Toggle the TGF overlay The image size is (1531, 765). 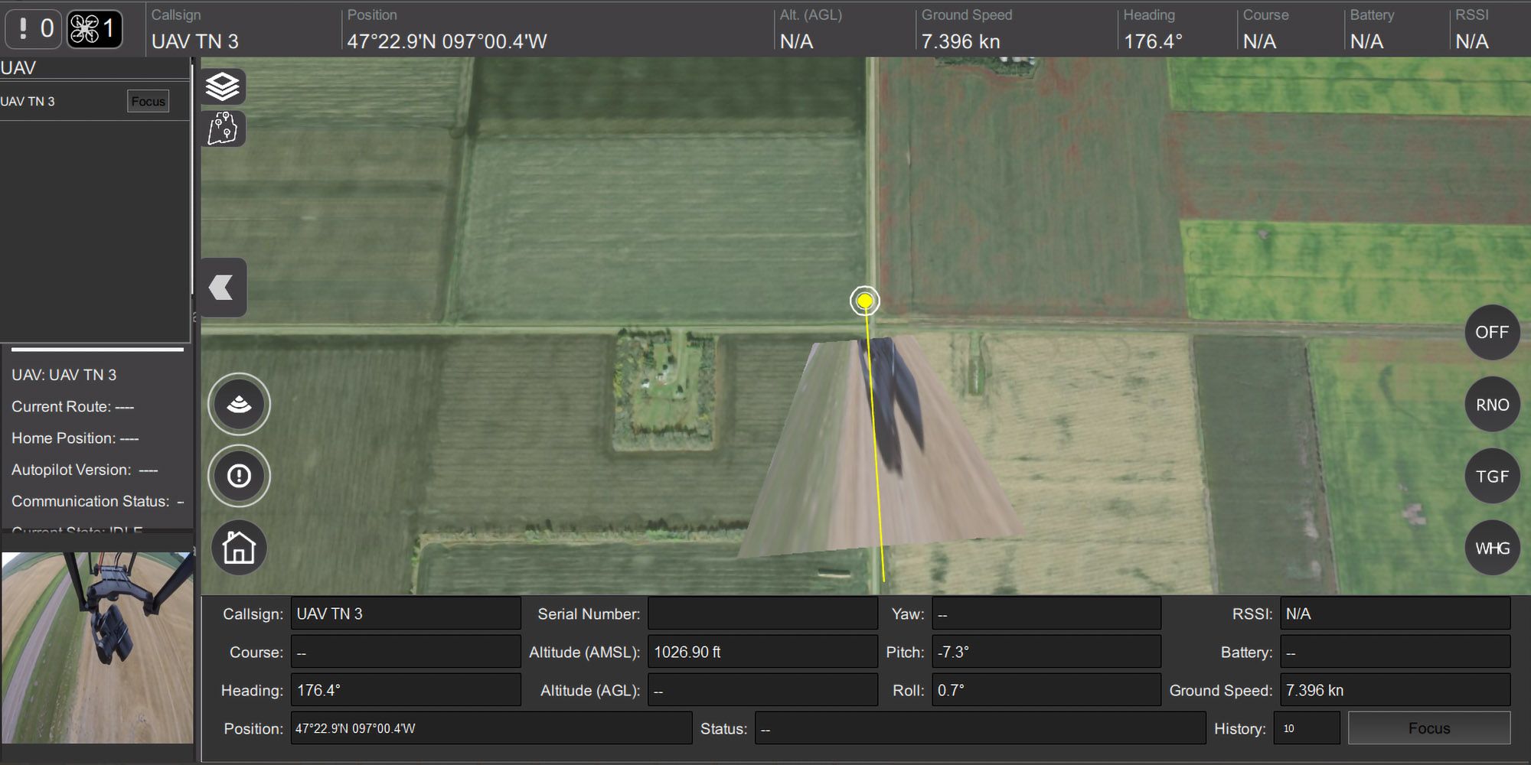1491,475
